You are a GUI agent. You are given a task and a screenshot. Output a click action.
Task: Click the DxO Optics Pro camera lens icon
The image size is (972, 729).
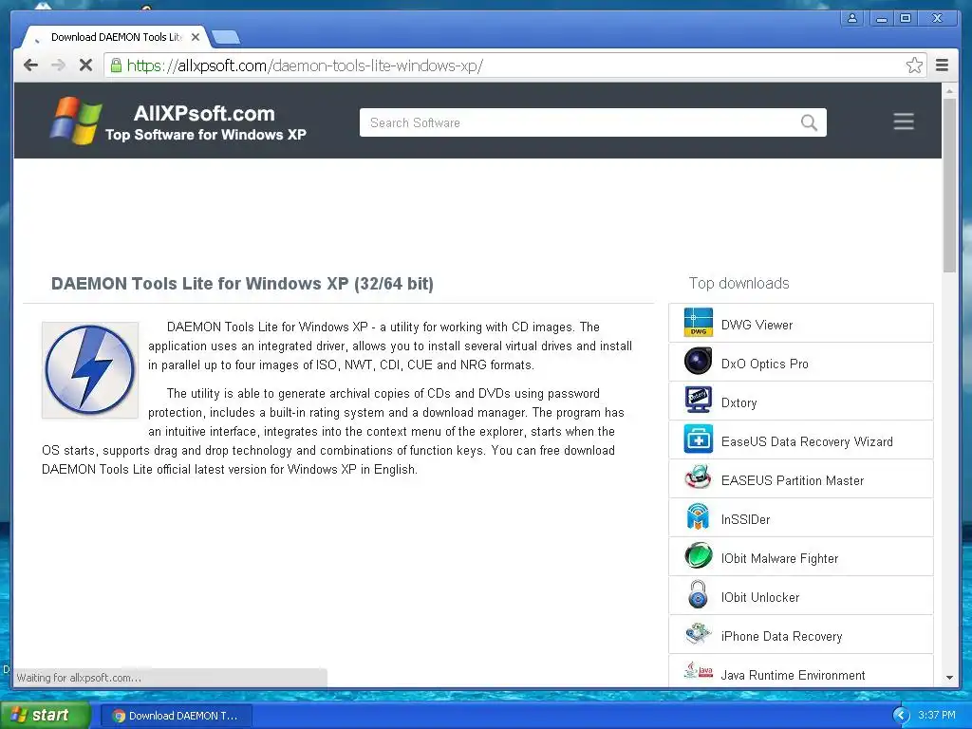[x=698, y=362]
